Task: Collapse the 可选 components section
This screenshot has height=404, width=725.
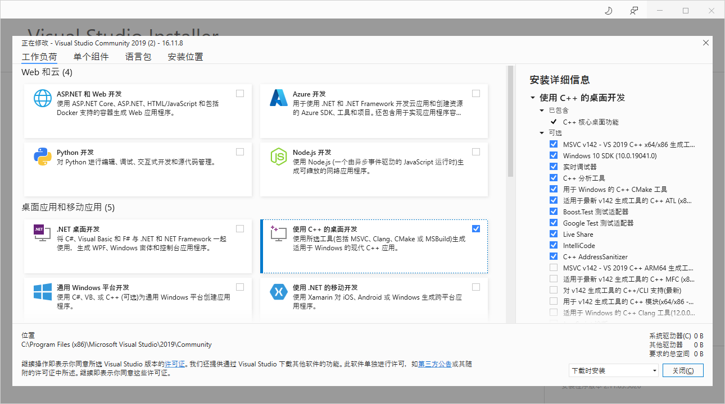Action: 542,133
